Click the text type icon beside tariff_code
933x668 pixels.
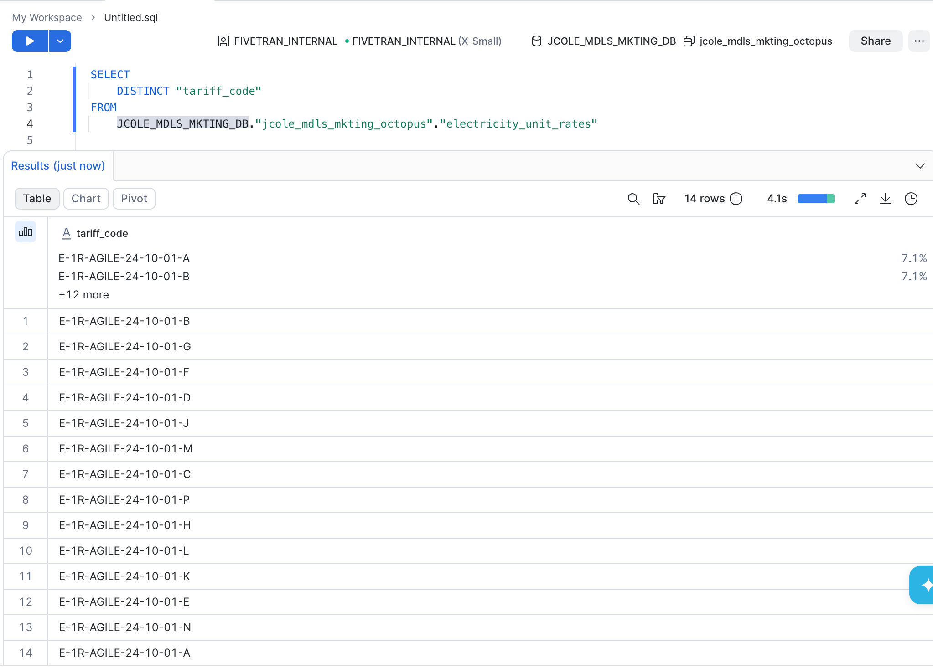67,233
